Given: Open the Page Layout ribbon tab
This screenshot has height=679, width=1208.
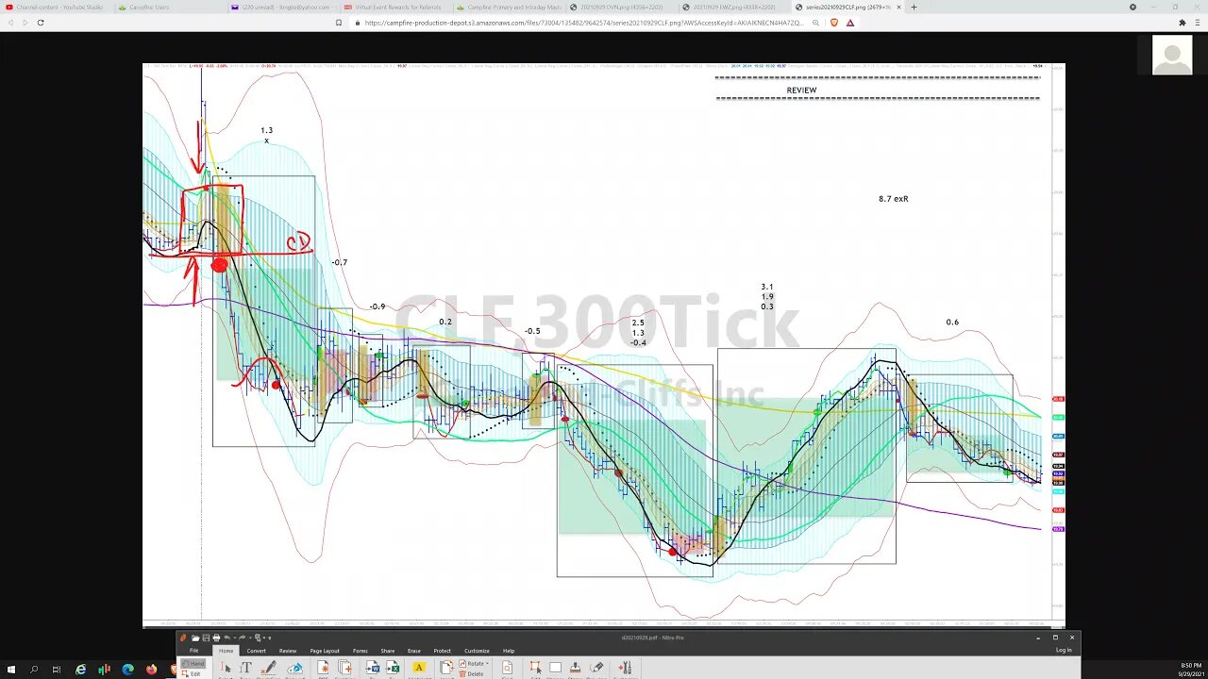Looking at the screenshot, I should pos(325,651).
